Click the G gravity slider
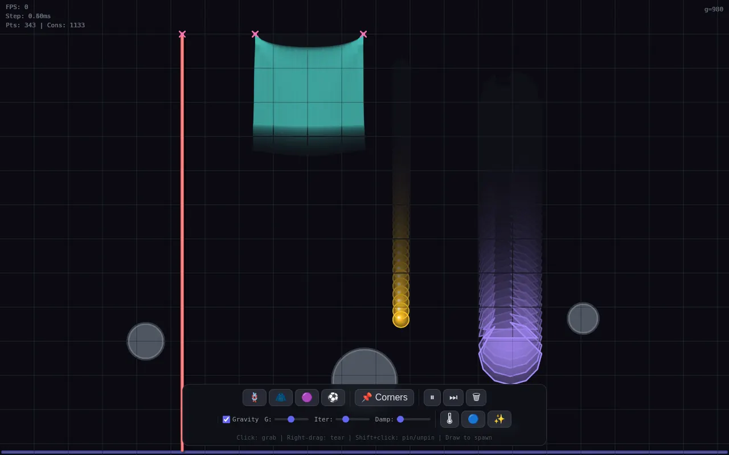Screen dimensions: 729x455 click(x=292, y=419)
